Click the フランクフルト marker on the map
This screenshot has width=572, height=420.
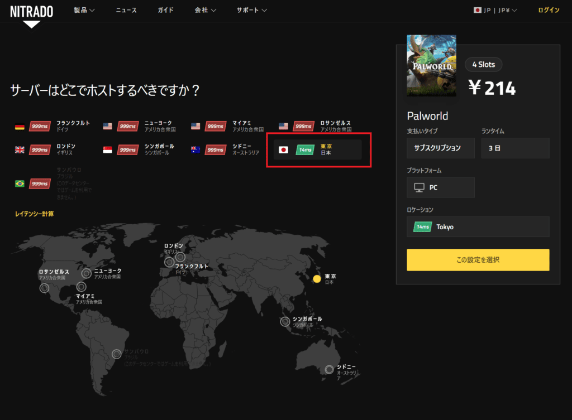[x=180, y=257]
